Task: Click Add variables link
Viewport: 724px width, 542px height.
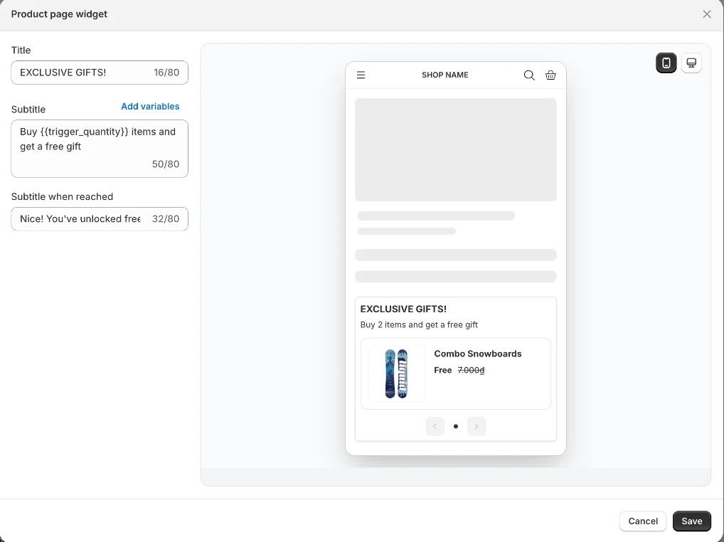Action: click(150, 106)
